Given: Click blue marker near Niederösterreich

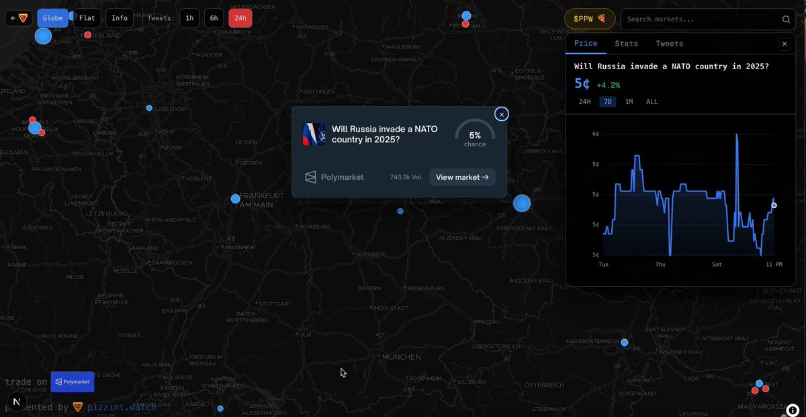Looking at the screenshot, I should [625, 342].
